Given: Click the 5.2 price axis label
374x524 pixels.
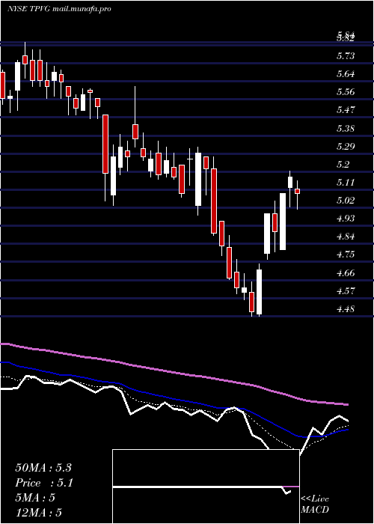Looking at the screenshot, I should point(343,165).
